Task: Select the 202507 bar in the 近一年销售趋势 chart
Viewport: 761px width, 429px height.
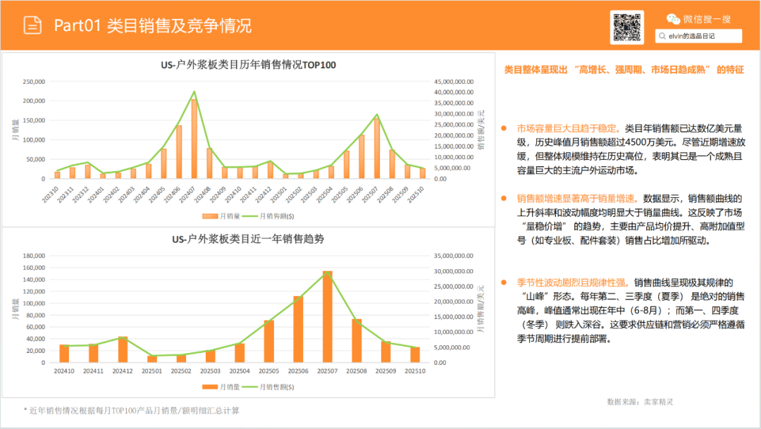Action: [327, 317]
